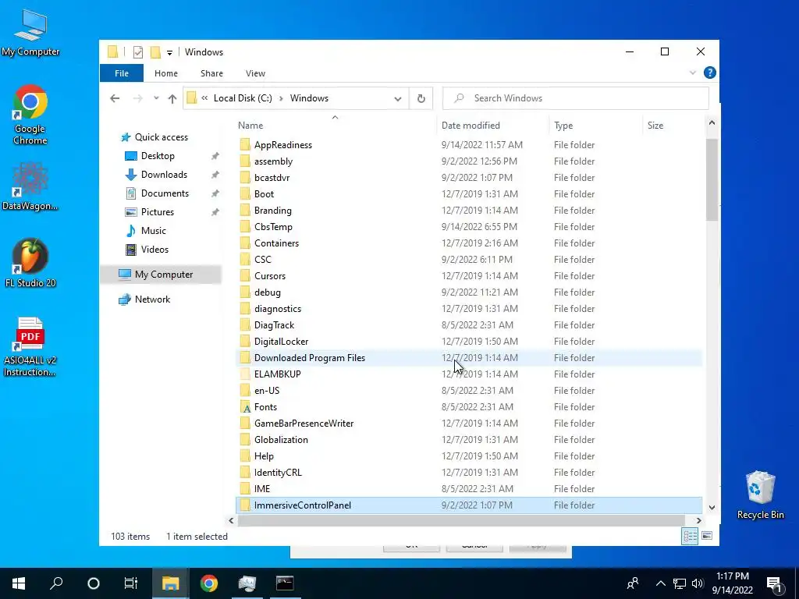Image resolution: width=799 pixels, height=599 pixels.
Task: Select My Computer in the navigation pane
Action: click(x=162, y=275)
